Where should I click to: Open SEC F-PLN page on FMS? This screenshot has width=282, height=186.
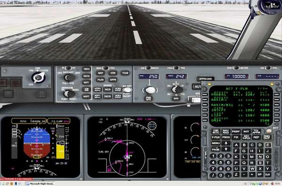pyautogui.click(x=246, y=138)
